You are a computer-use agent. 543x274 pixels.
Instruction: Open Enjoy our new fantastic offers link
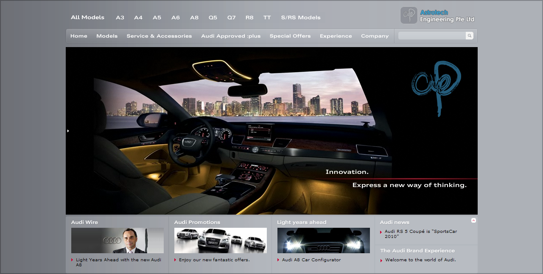coord(214,260)
